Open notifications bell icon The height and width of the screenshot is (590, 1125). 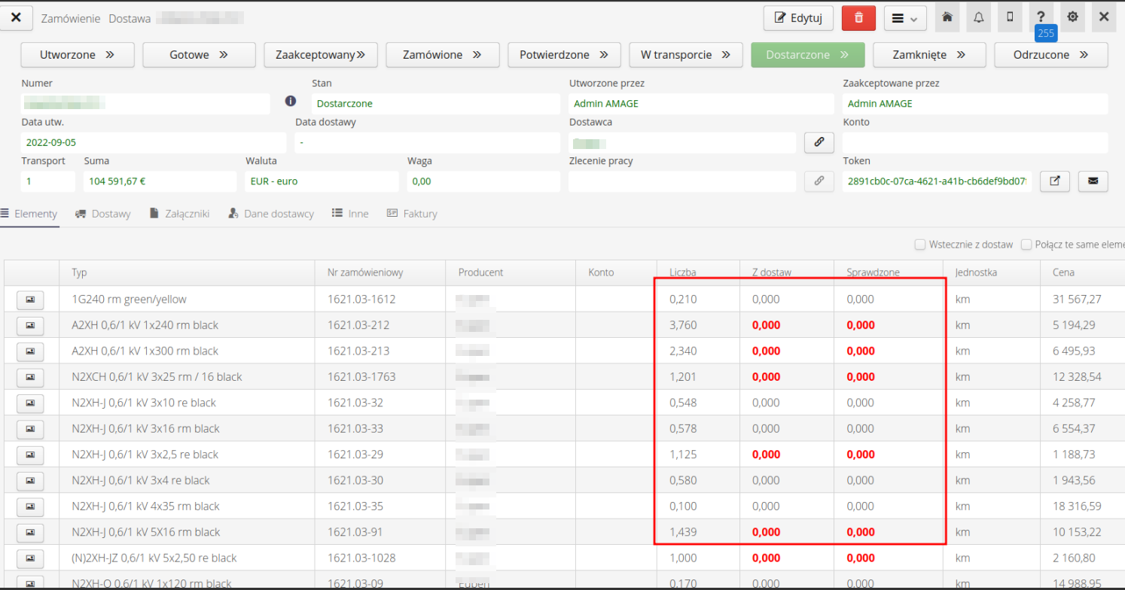point(978,17)
